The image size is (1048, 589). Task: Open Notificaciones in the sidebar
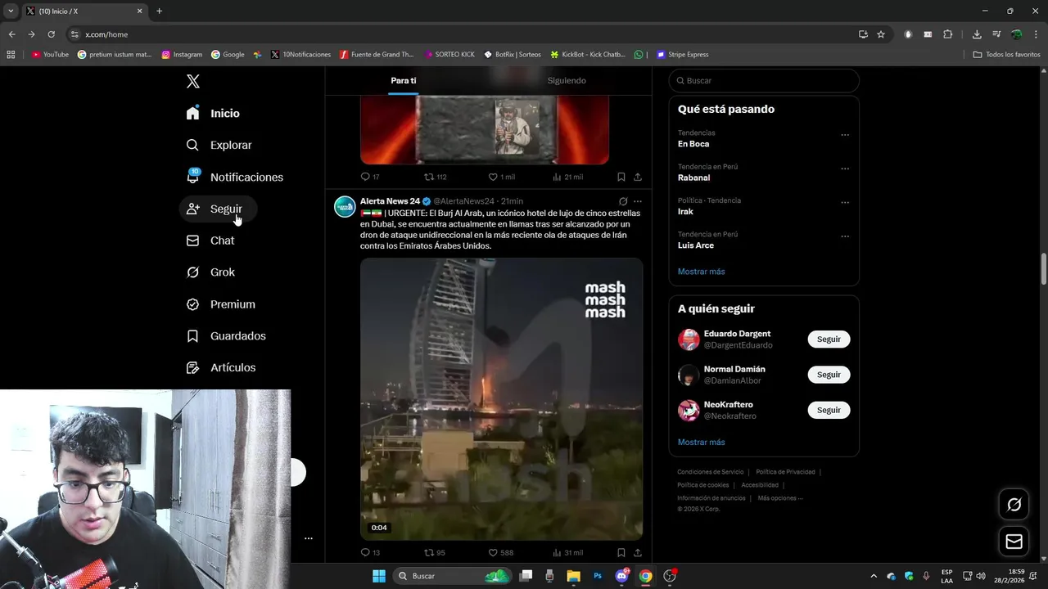pyautogui.click(x=235, y=177)
